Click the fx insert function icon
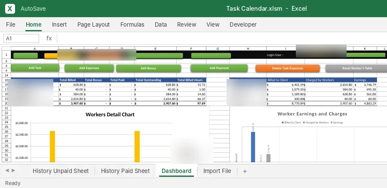Viewport: 387px width, 188px height. pyautogui.click(x=49, y=38)
